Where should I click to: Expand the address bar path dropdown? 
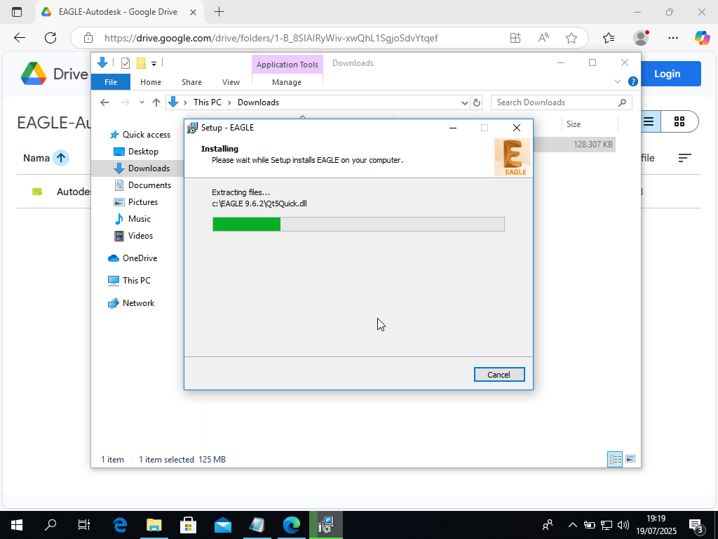click(x=464, y=102)
